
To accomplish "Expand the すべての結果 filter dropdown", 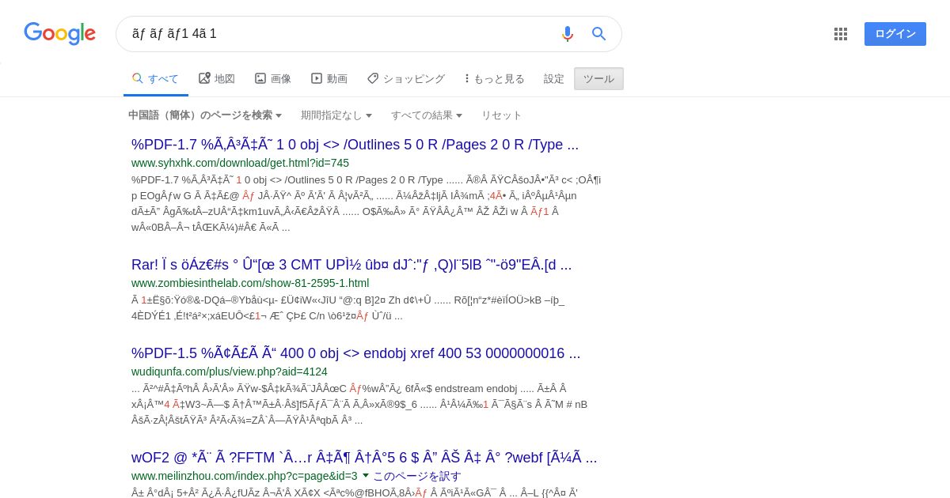I will (427, 115).
